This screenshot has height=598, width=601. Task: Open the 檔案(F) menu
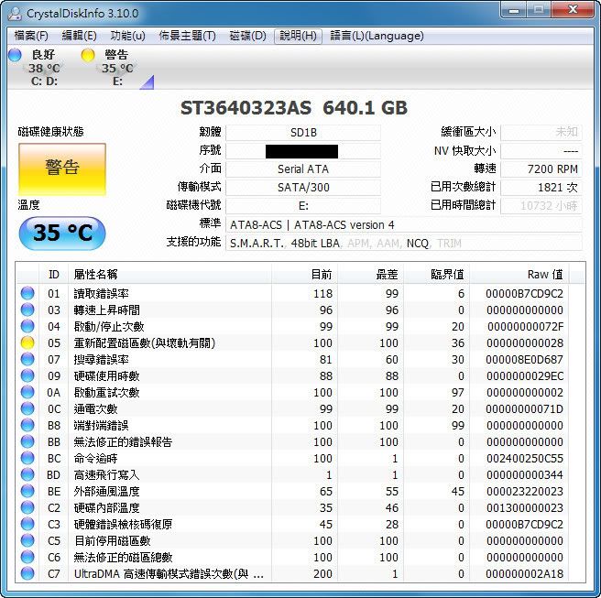tap(31, 36)
